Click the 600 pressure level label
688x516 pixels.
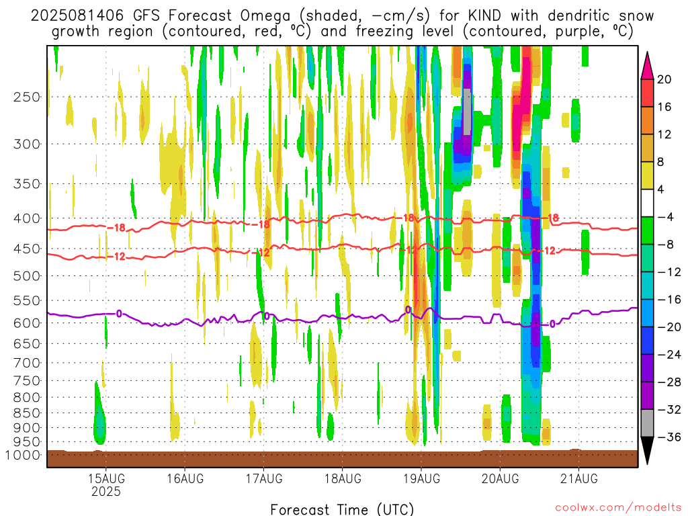point(27,323)
